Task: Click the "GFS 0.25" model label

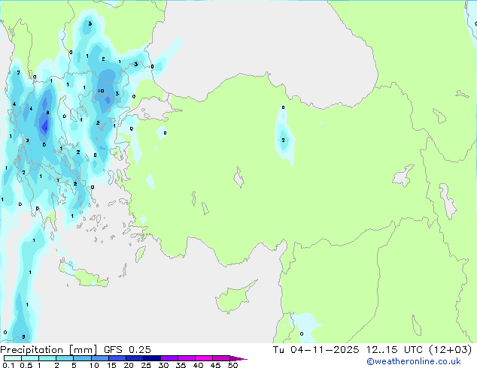Action: tap(127, 350)
